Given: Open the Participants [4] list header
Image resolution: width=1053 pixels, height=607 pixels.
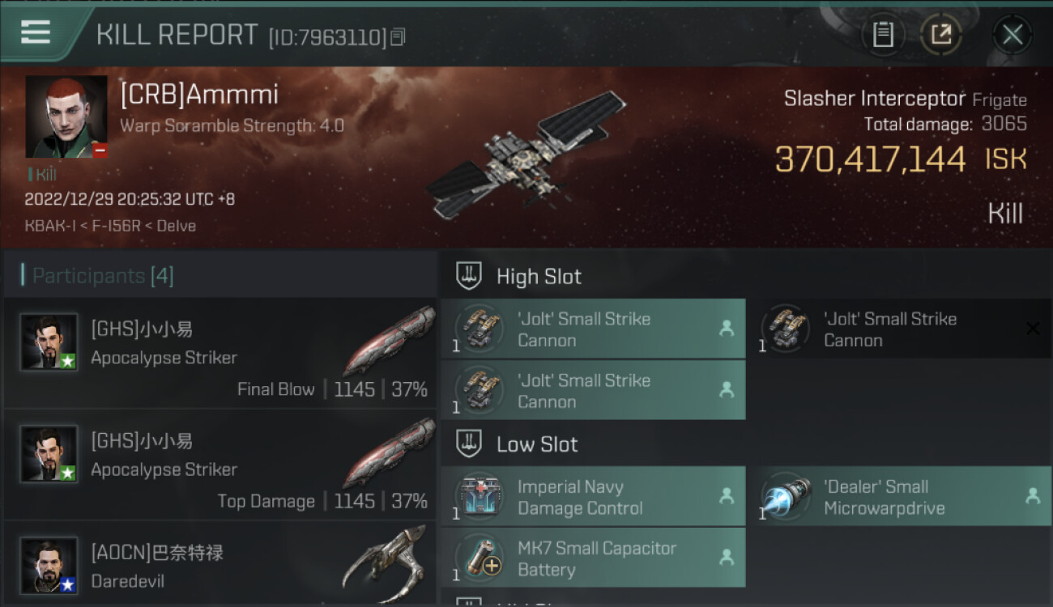Looking at the screenshot, I should point(103,276).
